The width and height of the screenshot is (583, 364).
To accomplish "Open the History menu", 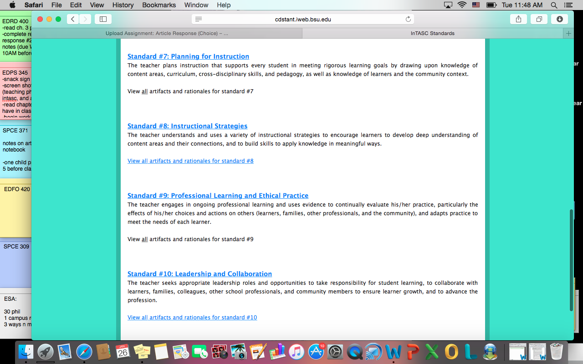I will coord(123,5).
